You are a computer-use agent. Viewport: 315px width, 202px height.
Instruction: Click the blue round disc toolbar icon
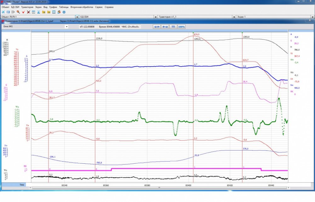click(x=64, y=12)
